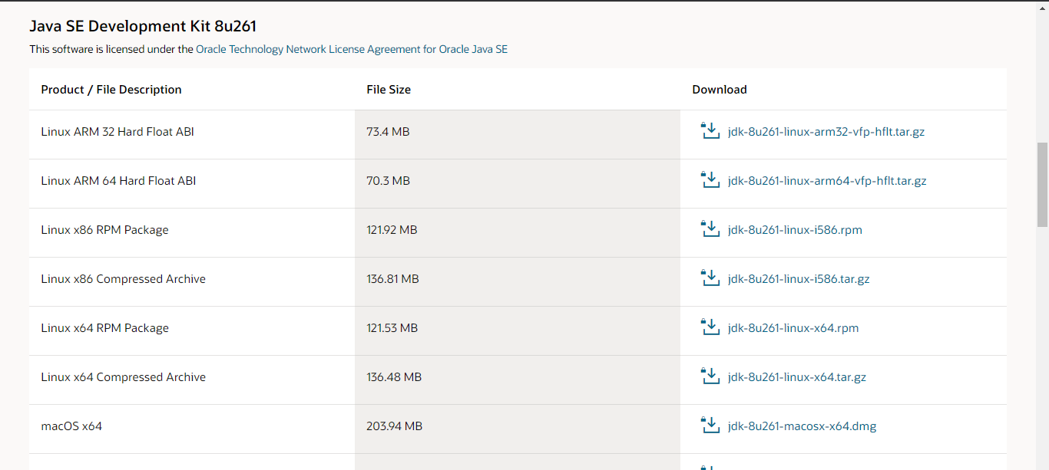Click the page vertical scrollbar thumb
The height and width of the screenshot is (470, 1049).
1042,184
